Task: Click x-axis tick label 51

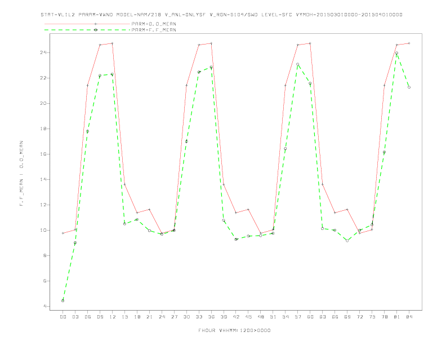Action: 273,317
